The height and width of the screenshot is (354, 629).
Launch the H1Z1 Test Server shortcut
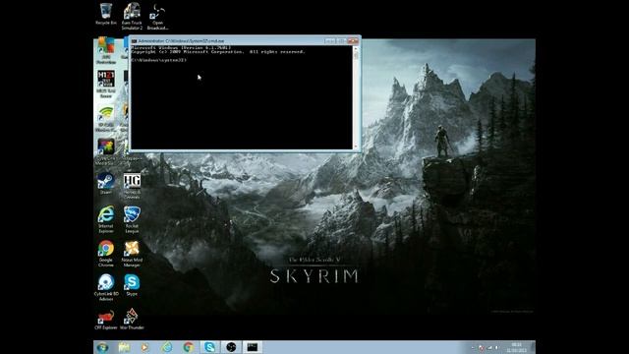pyautogui.click(x=106, y=84)
